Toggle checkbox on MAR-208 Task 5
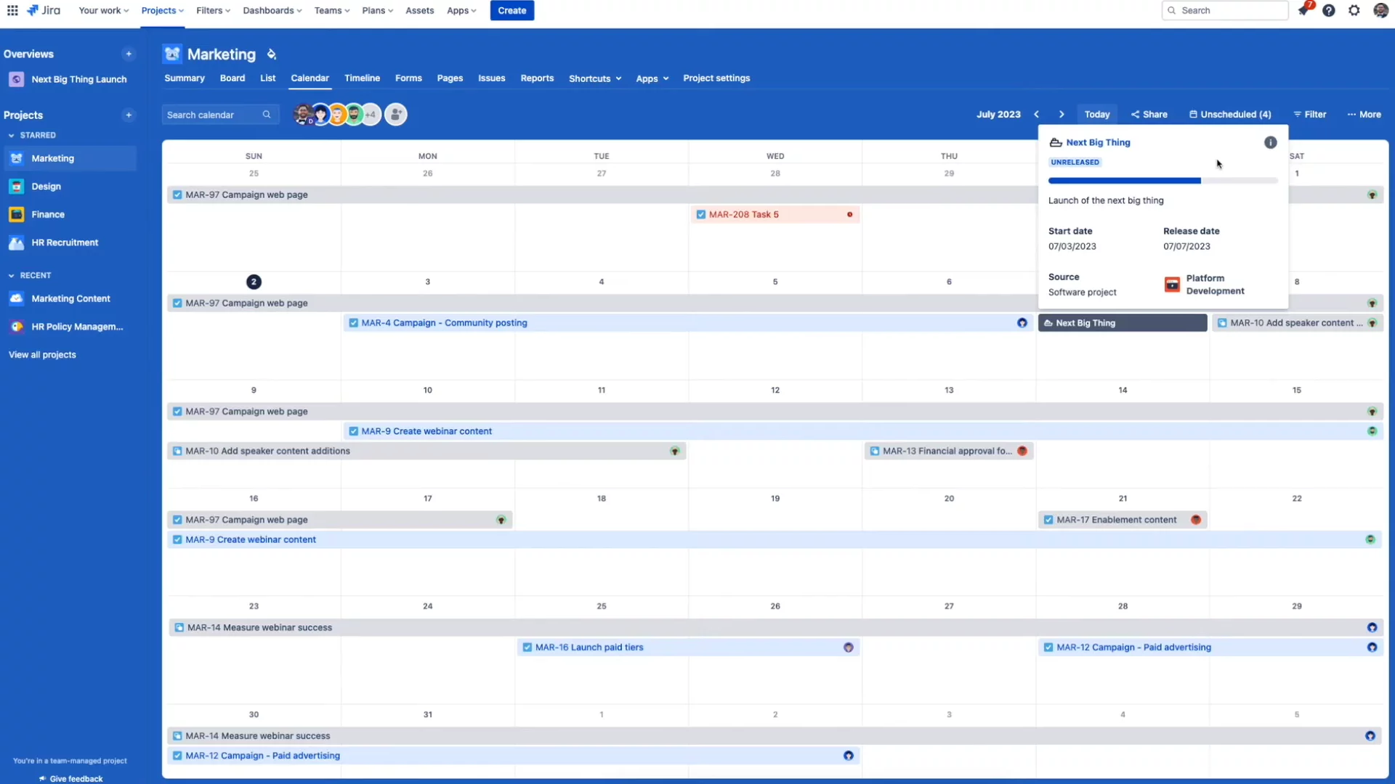 coord(701,215)
